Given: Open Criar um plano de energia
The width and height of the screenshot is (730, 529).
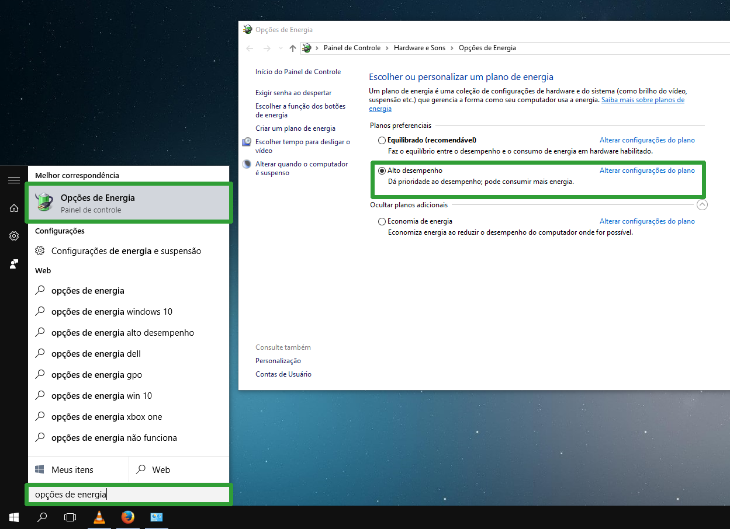Looking at the screenshot, I should [x=295, y=128].
